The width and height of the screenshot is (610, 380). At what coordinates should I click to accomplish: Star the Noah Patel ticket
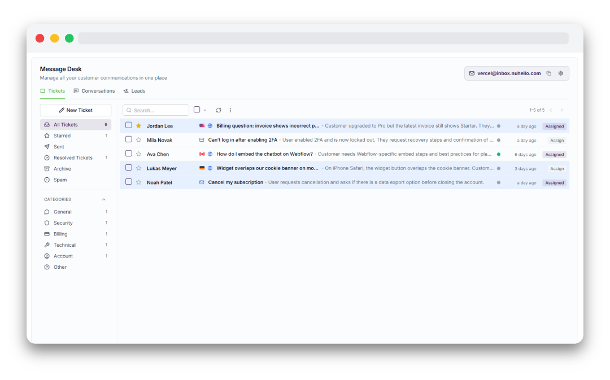point(138,182)
